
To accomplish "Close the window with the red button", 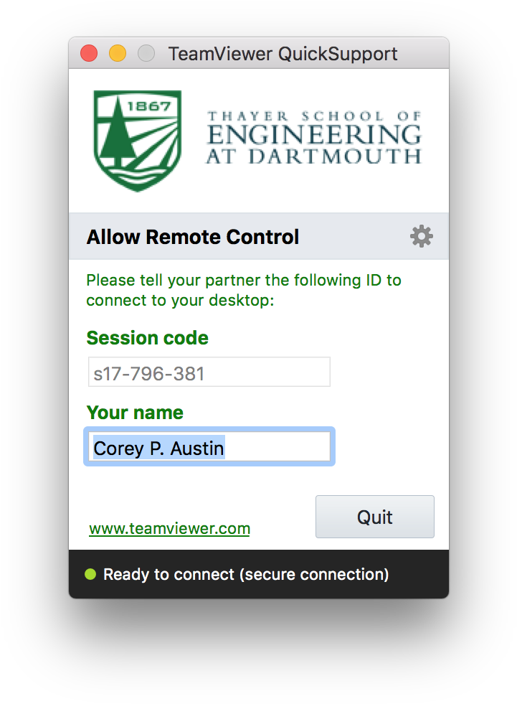I will pyautogui.click(x=89, y=53).
